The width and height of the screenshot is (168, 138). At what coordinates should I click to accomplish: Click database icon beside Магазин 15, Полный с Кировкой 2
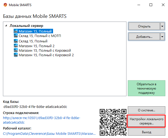click(x=16, y=55)
